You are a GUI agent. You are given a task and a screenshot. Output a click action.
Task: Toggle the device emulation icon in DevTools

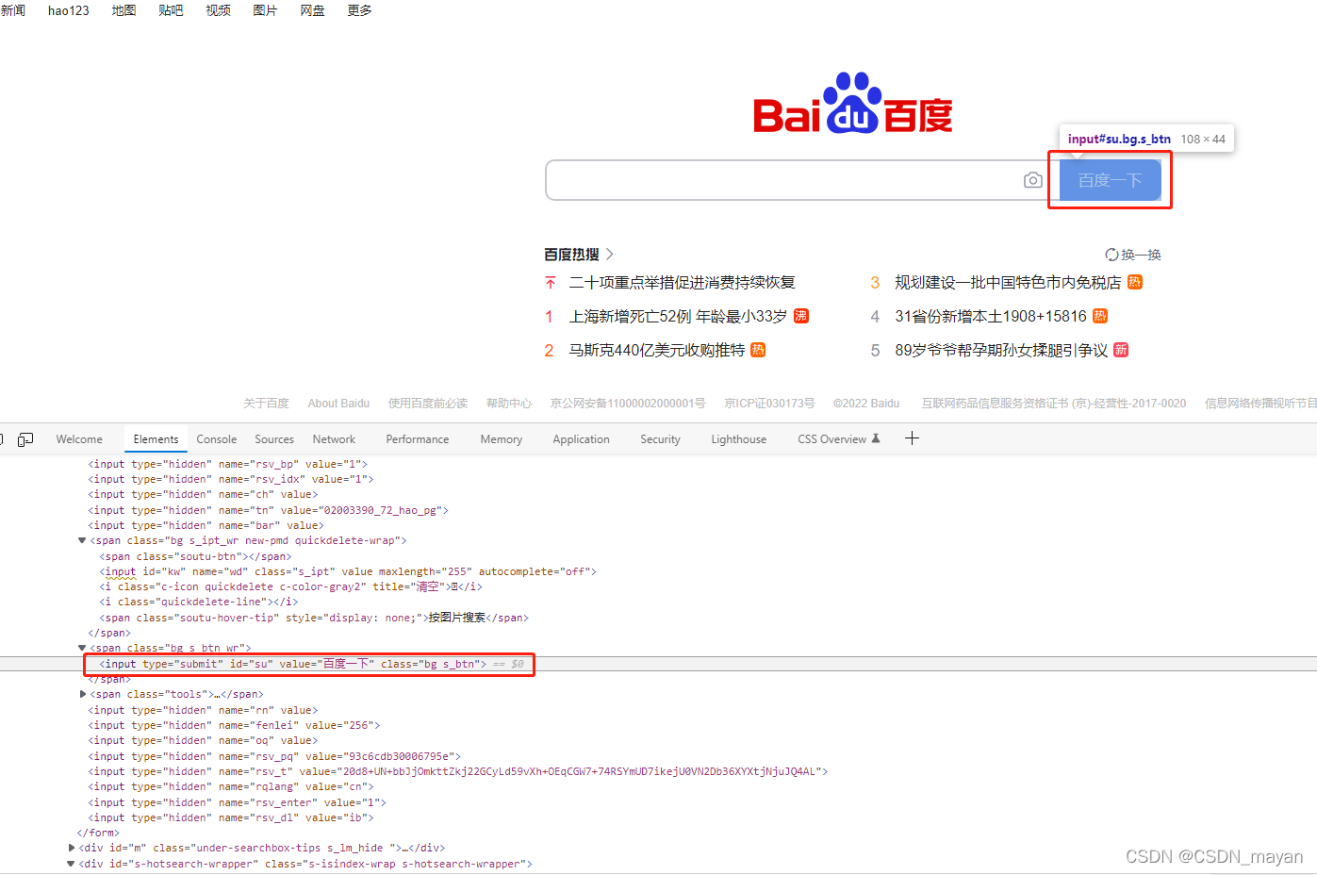coord(25,439)
